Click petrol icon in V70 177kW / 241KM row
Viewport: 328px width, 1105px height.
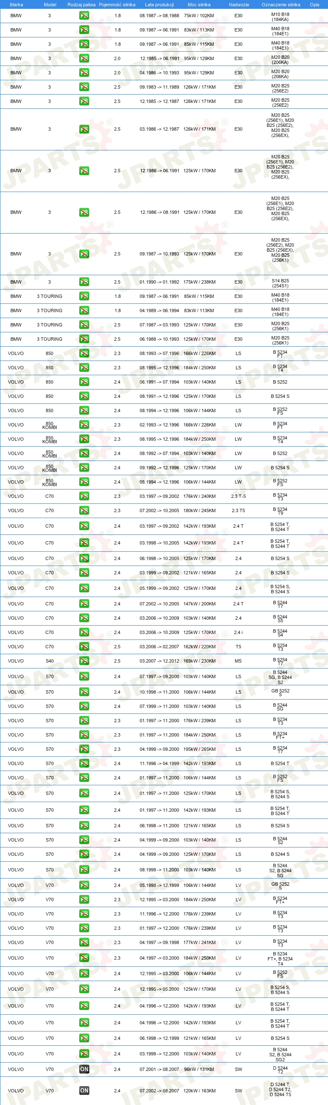coord(84,942)
